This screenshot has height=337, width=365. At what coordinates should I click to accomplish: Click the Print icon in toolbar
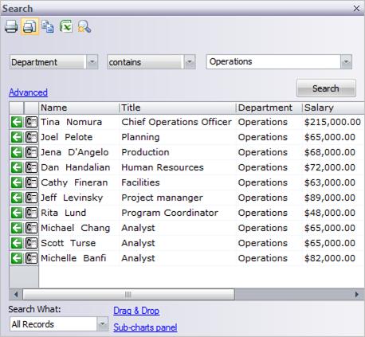[x=11, y=26]
